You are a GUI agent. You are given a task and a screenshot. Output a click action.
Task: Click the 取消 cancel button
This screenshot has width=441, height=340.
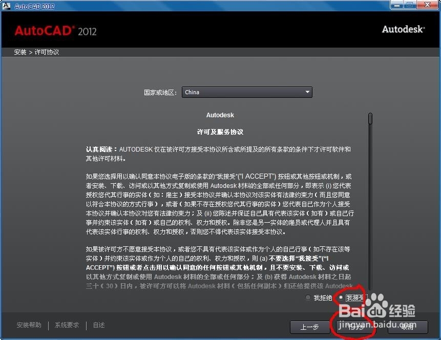pyautogui.click(x=408, y=327)
